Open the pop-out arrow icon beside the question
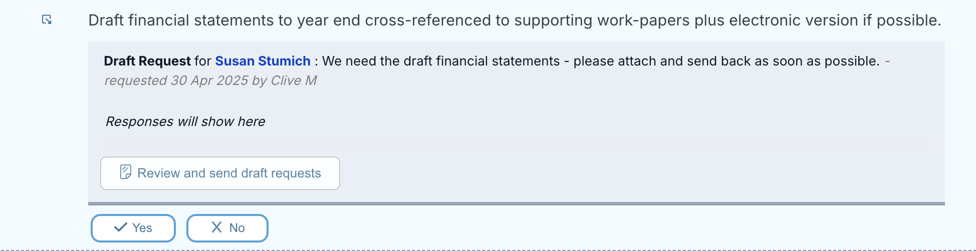This screenshot has width=976, height=251. 47,19
